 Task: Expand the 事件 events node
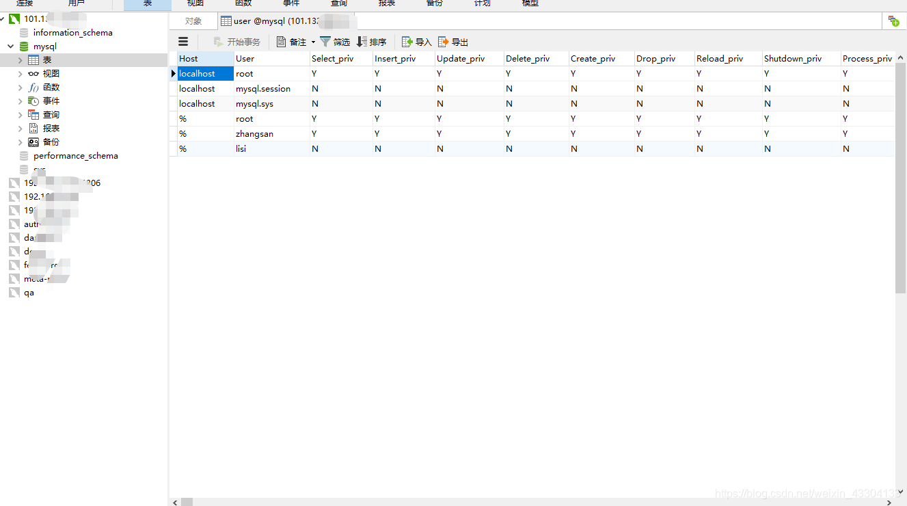(21, 101)
